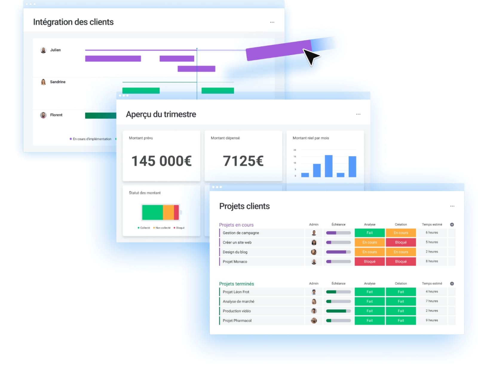Toggle En cours d'implémentation legend entry
Image resolution: width=478 pixels, height=383 pixels.
(91, 139)
